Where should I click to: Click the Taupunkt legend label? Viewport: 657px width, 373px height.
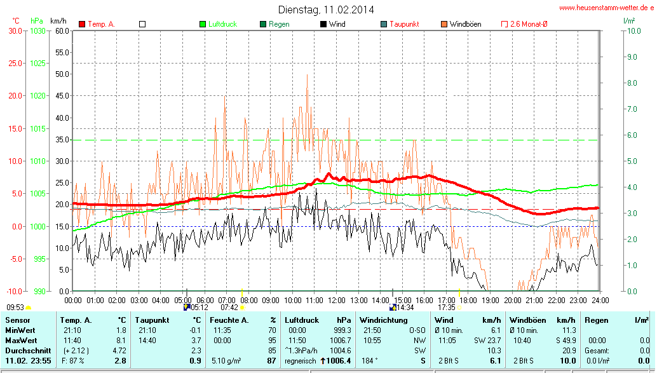(404, 24)
